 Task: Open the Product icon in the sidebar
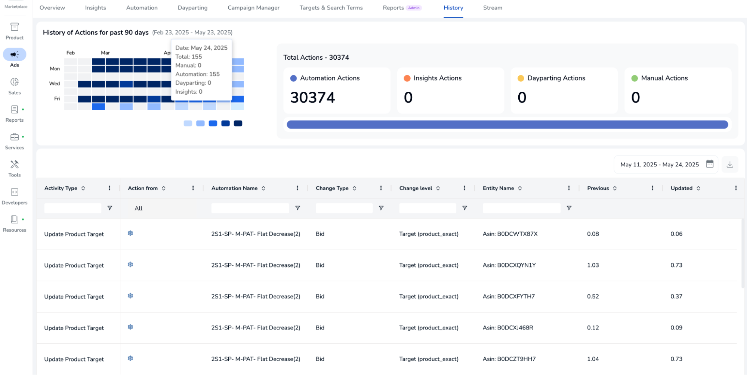[x=14, y=27]
